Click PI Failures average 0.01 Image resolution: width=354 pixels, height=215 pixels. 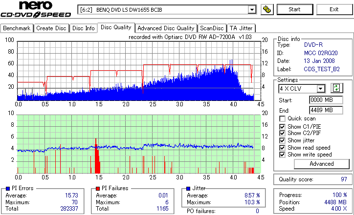coord(163,195)
